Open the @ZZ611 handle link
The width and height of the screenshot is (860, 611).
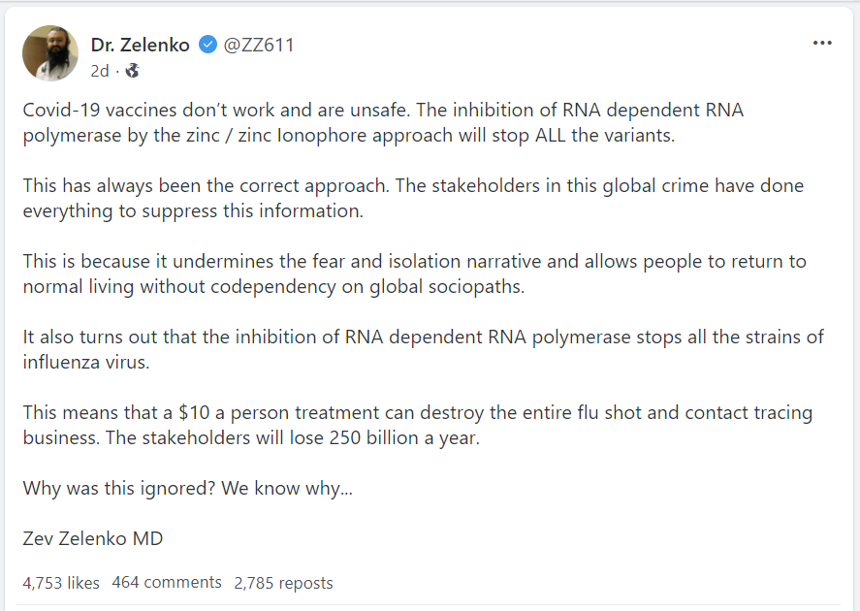(x=259, y=45)
